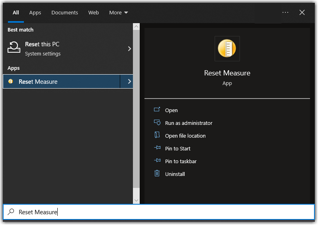Viewport: 318px width, 225px height.
Task: Expand the Reset Measure result chevron
Action: point(129,81)
